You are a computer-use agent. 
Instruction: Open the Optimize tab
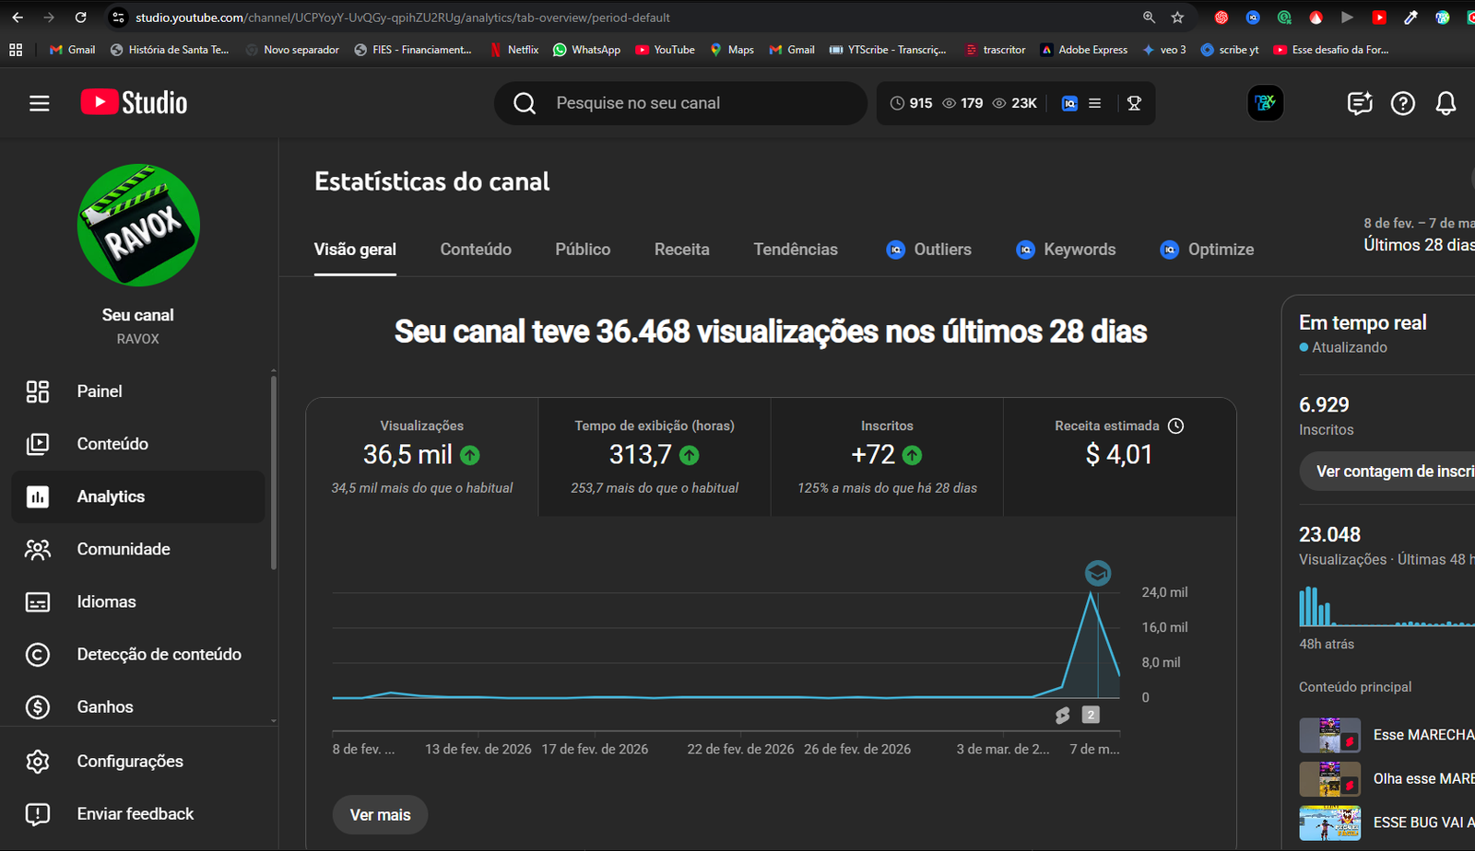point(1207,250)
